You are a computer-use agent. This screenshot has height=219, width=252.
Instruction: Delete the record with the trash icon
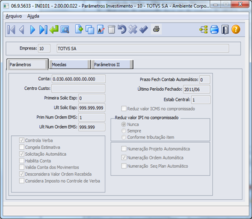click(111, 29)
